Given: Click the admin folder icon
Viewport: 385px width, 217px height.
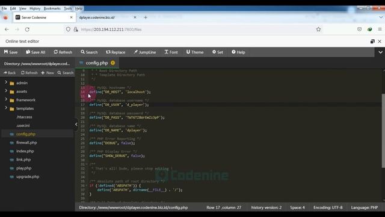Looking at the screenshot, I should coord(12,83).
